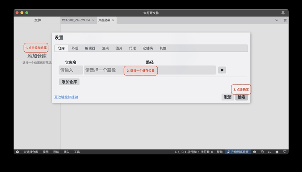302x172 pixels.
Task: Open the 外观 settings tab
Action: (x=75, y=48)
